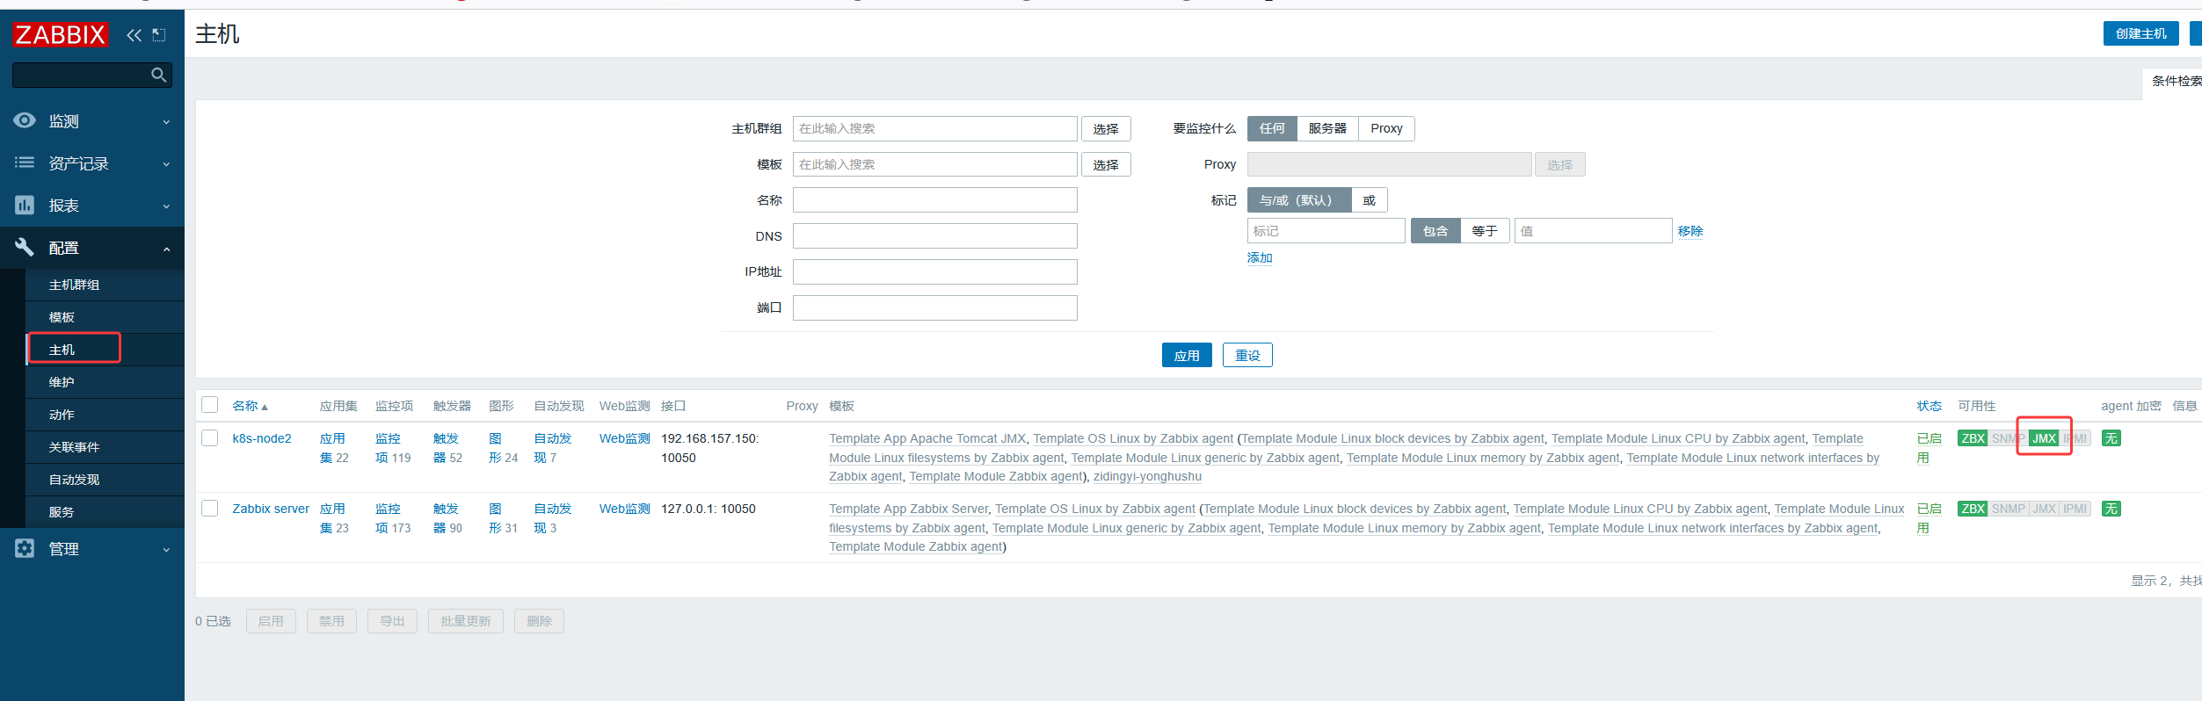Expand the 管理 menu
The width and height of the screenshot is (2202, 701).
coord(92,548)
